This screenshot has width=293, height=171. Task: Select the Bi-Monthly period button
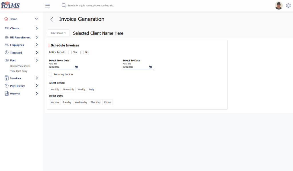click(68, 89)
